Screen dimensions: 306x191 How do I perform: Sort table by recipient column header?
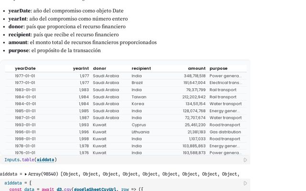(141, 68)
